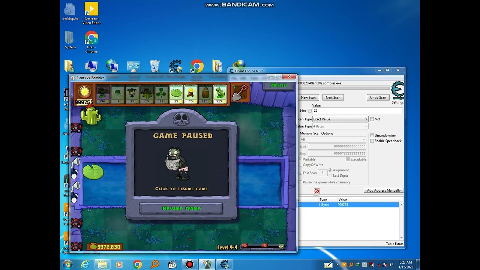Screen dimensions: 480x270
Task: Choose the Threepeater seed packet costing 325
Action: click(x=220, y=94)
